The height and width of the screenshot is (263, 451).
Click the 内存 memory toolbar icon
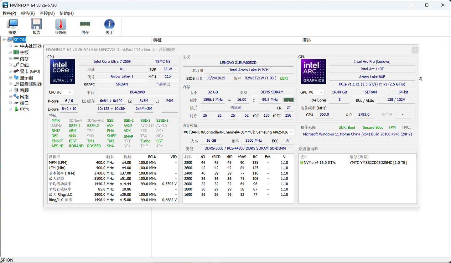85,24
